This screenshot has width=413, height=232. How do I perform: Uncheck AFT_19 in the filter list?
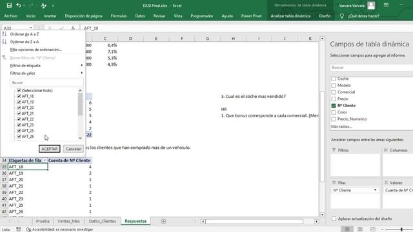coord(19,102)
